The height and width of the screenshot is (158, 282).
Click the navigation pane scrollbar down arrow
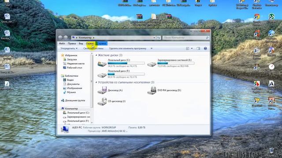[92, 123]
